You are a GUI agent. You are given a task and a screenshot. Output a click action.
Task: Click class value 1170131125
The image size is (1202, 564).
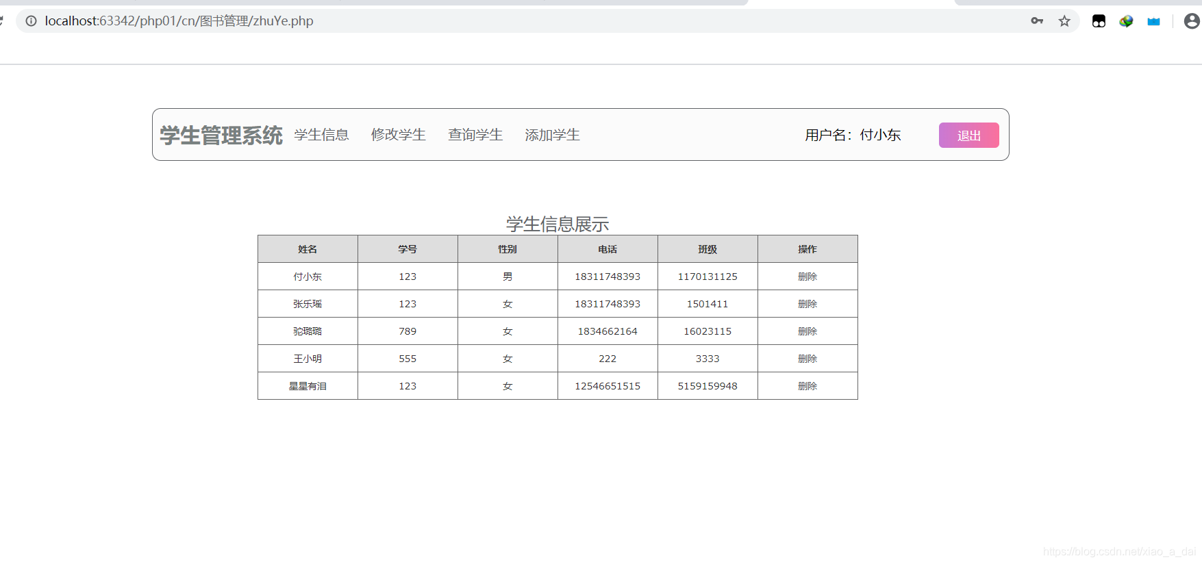point(708,277)
